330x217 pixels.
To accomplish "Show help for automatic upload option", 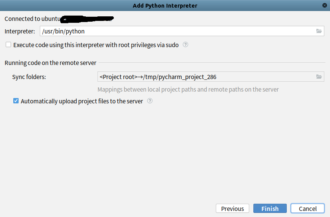I will 150,101.
